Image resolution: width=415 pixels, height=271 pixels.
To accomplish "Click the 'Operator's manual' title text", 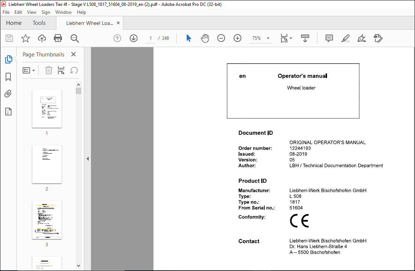I will 303,76.
